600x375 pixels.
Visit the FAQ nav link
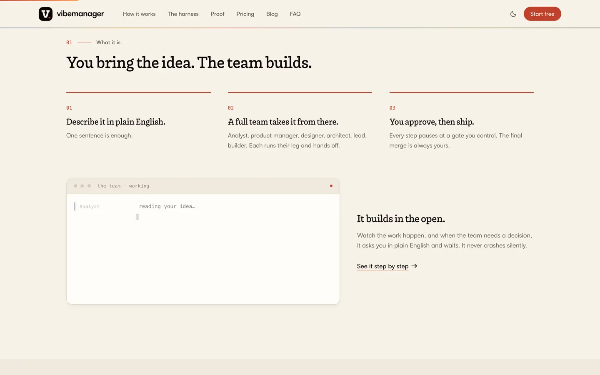[295, 14]
